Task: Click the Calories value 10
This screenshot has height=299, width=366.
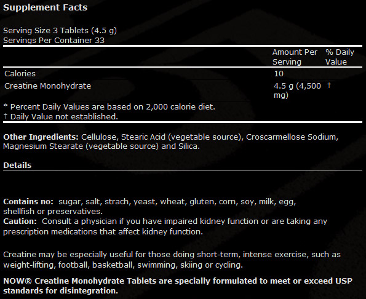Action: point(279,74)
